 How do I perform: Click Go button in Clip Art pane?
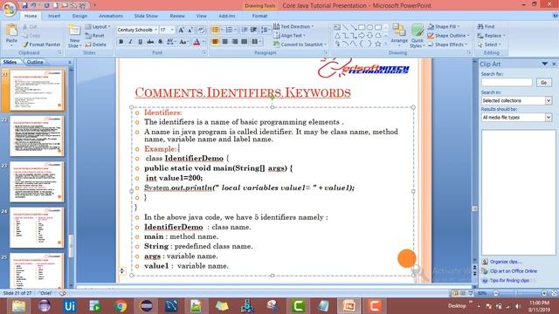(x=543, y=83)
